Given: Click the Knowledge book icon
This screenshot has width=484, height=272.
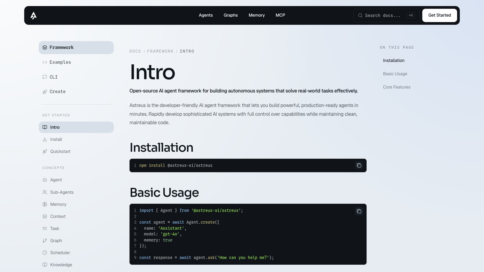Looking at the screenshot, I should tap(45, 265).
